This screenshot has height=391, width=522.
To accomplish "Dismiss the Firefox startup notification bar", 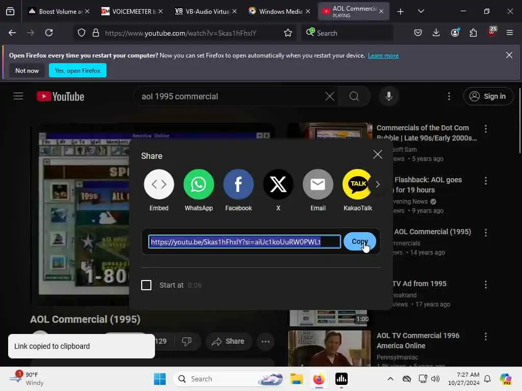I will [x=509, y=55].
